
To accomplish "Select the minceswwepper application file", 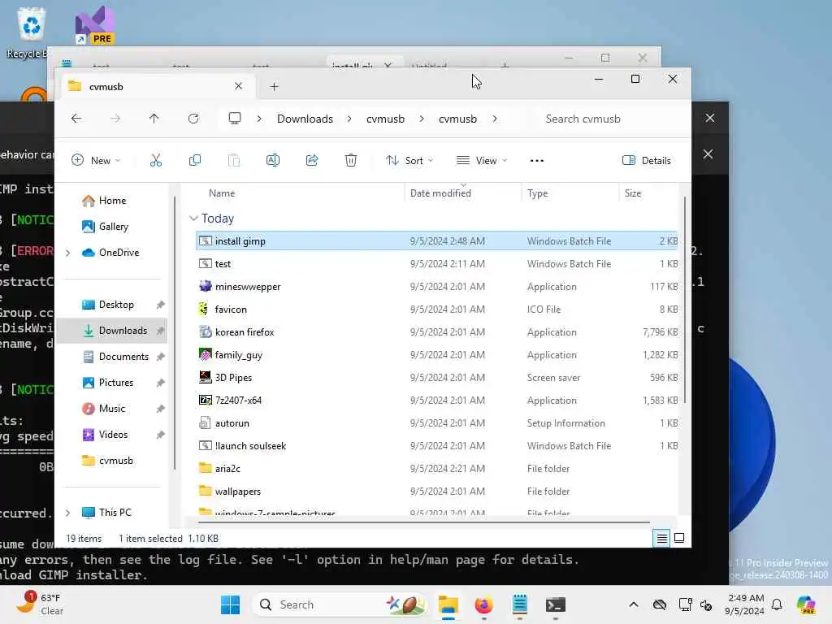I will click(x=437, y=287).
